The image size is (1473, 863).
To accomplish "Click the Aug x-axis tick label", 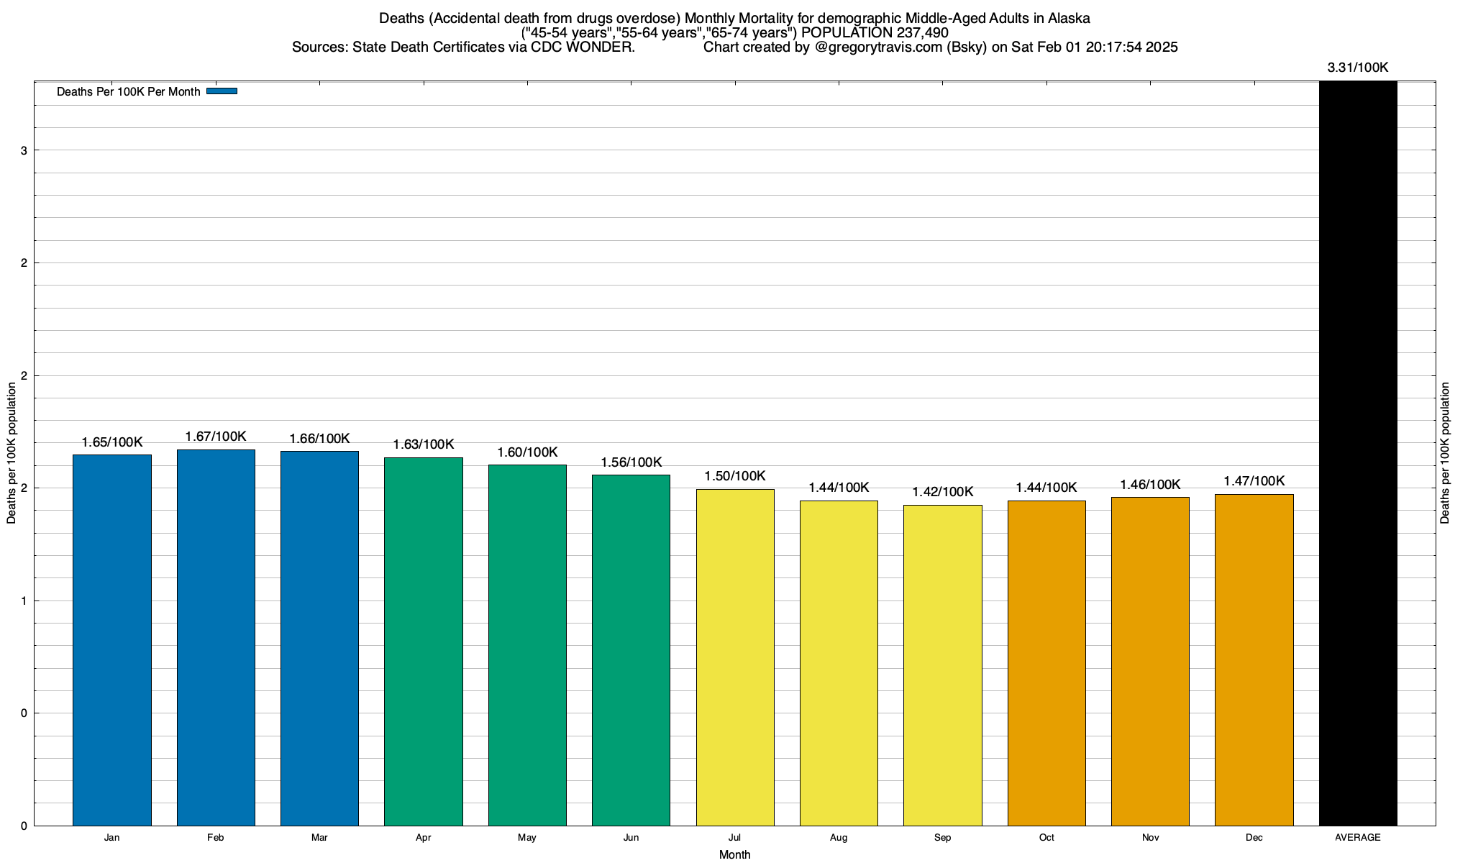I will [839, 838].
